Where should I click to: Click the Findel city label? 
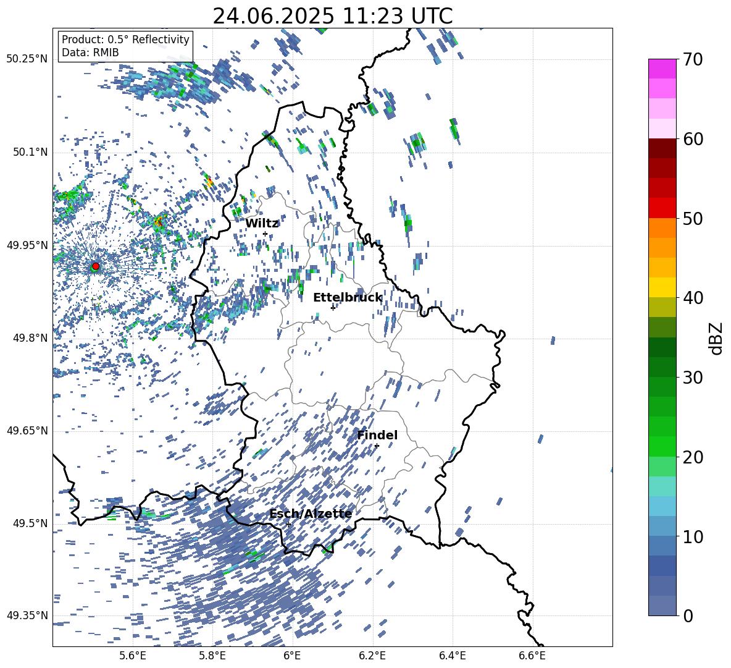pyautogui.click(x=377, y=435)
